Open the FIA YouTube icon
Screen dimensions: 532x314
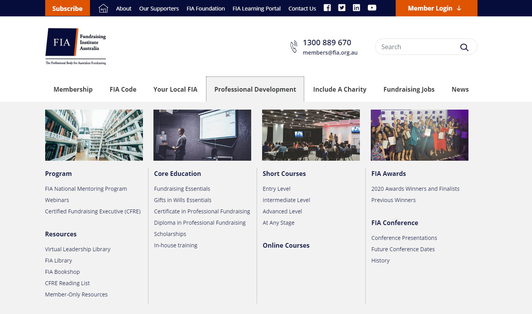(372, 8)
